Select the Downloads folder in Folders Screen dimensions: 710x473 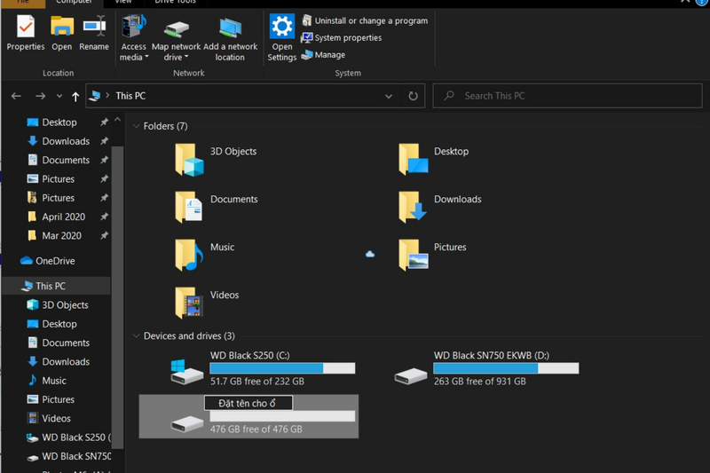click(439, 207)
